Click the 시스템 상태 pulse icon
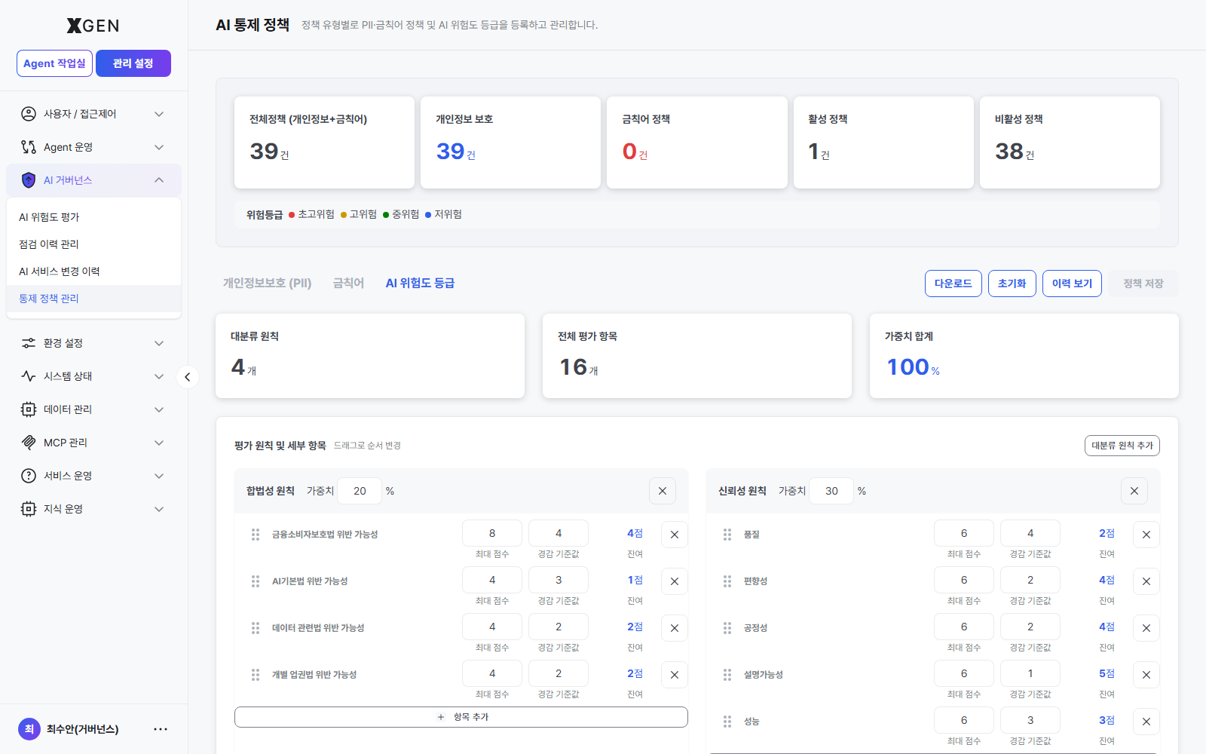This screenshot has height=754, width=1206. click(x=29, y=376)
